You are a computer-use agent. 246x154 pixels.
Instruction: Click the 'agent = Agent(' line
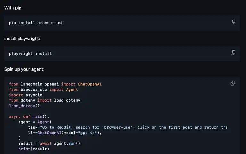click(x=35, y=122)
